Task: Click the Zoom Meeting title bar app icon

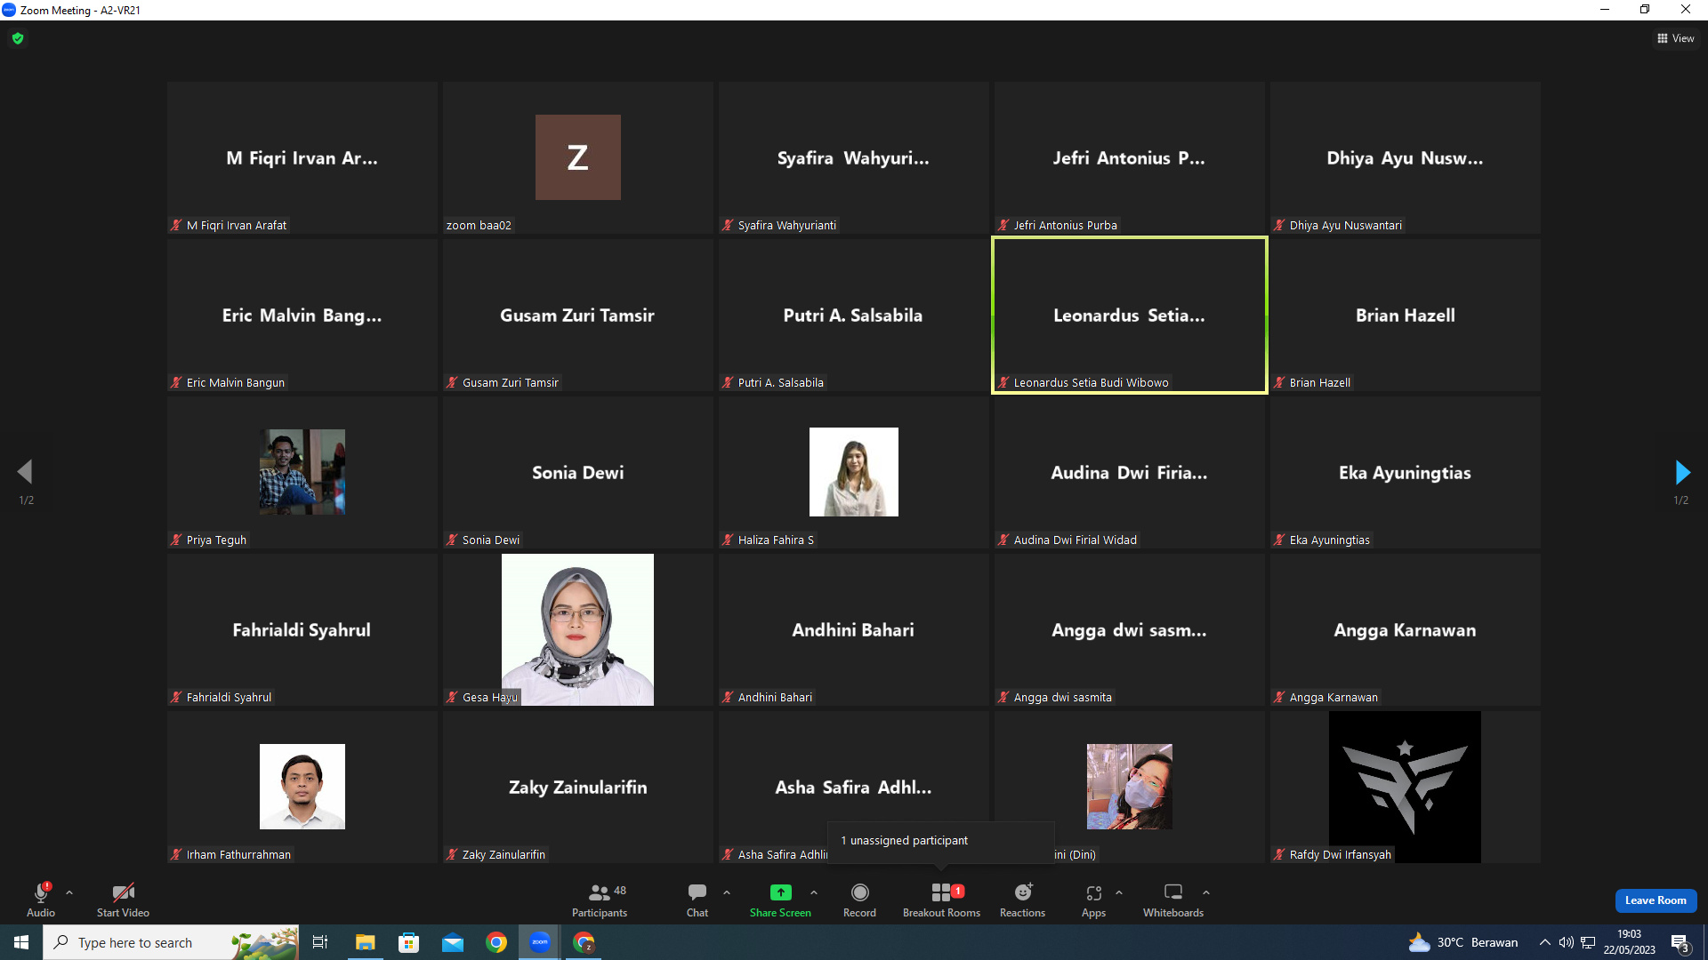Action: click(x=9, y=10)
